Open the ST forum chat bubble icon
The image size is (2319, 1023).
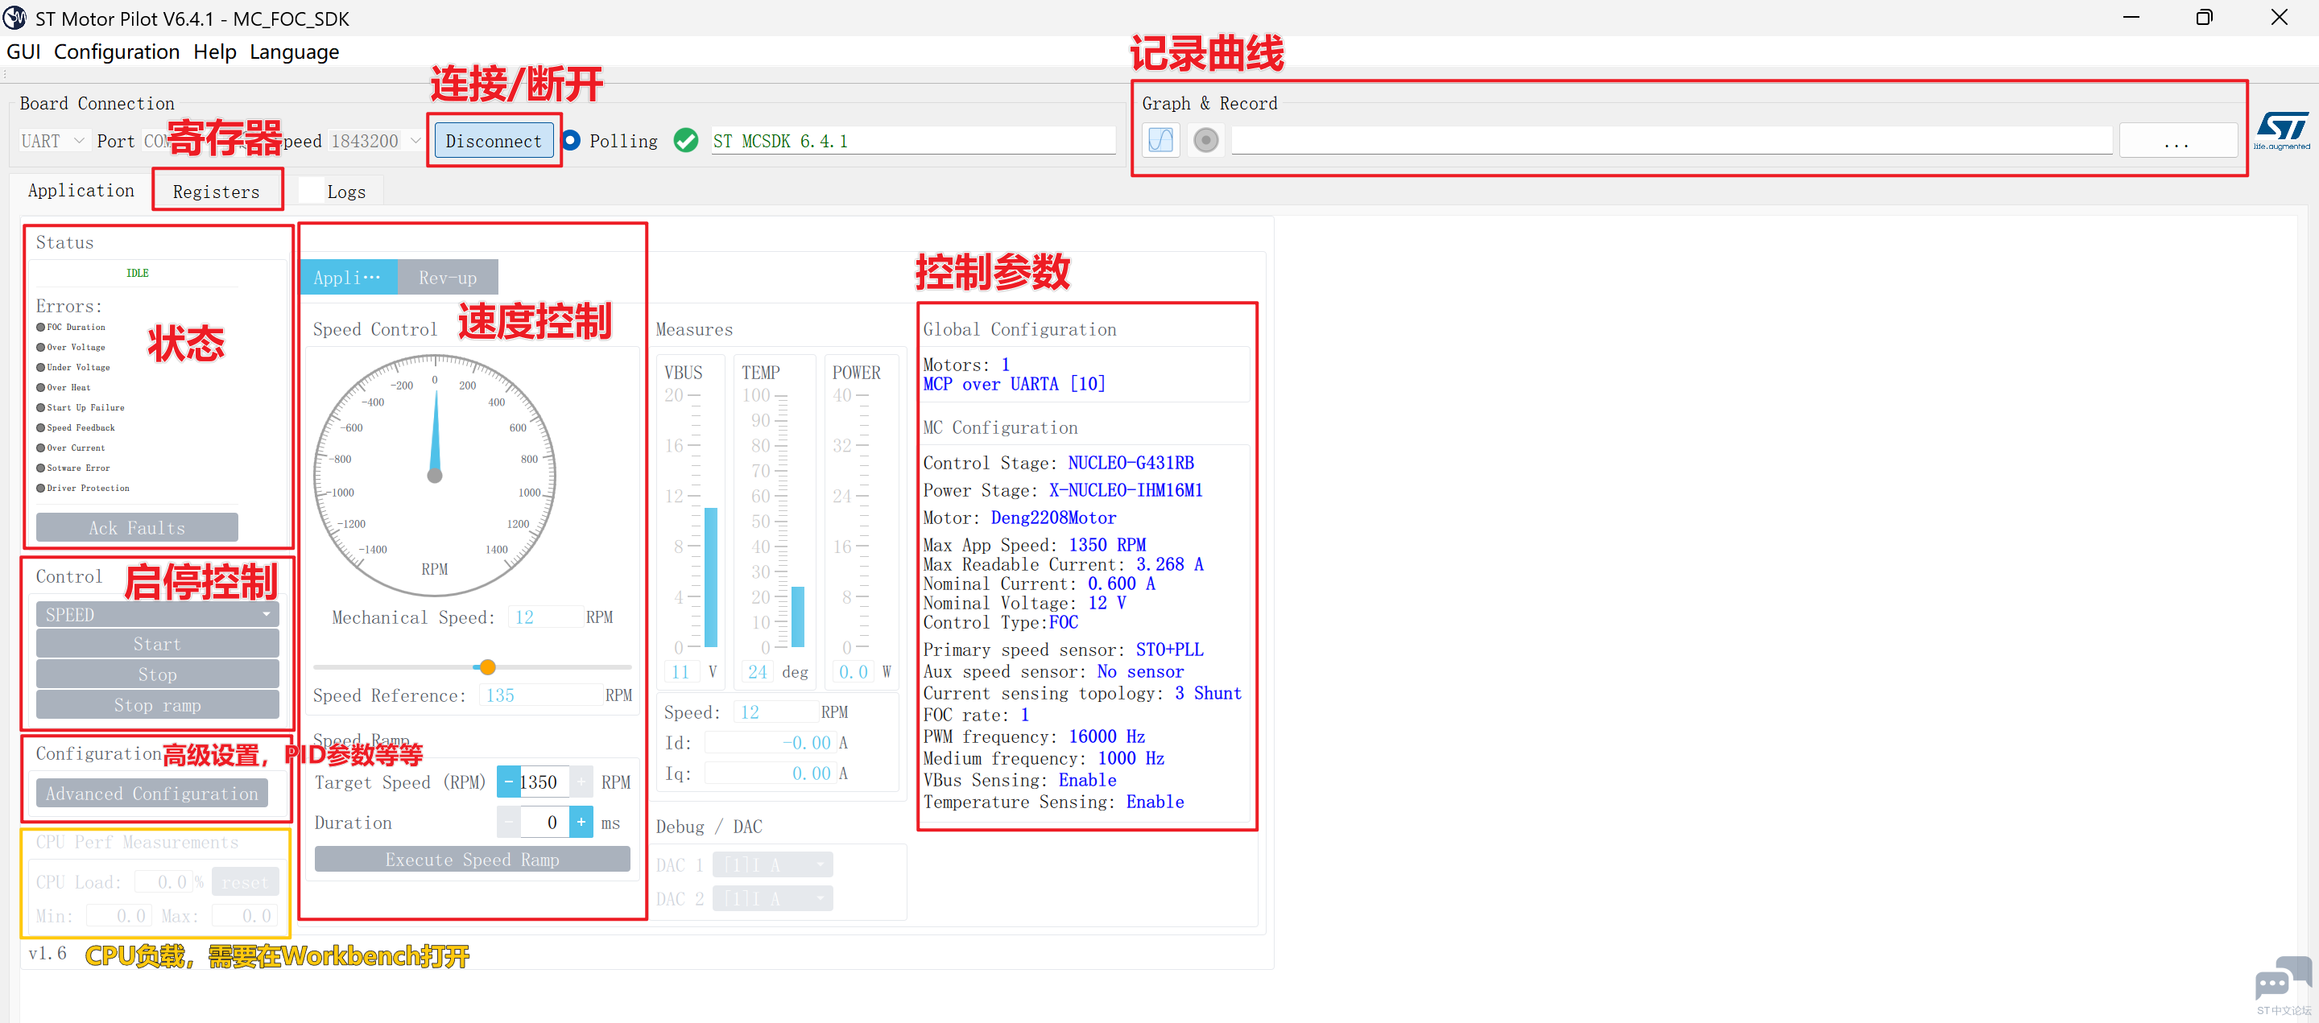pos(2283,979)
